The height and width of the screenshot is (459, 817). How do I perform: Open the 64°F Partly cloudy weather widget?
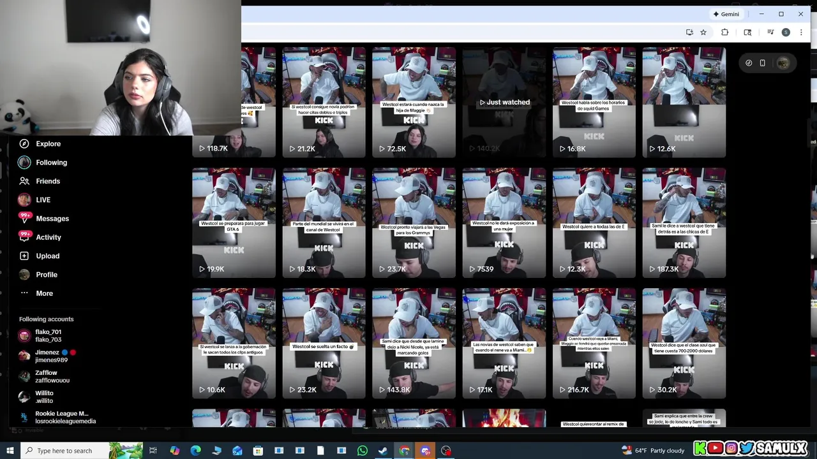point(652,451)
